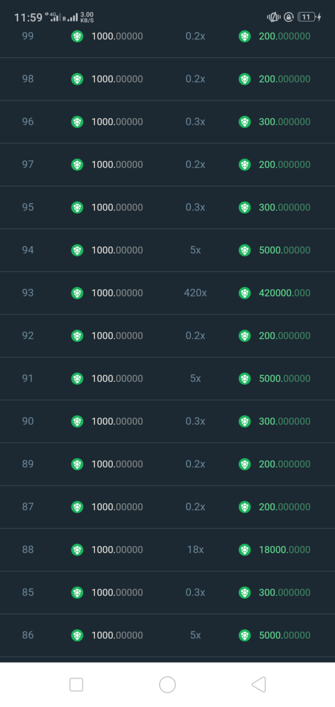Tap the battery indicator in the status bar
Image resolution: width=335 pixels, height=707 pixels.
tap(307, 17)
